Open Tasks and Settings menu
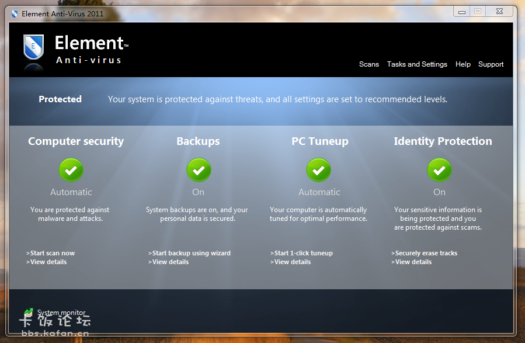525x343 pixels. pyautogui.click(x=417, y=64)
